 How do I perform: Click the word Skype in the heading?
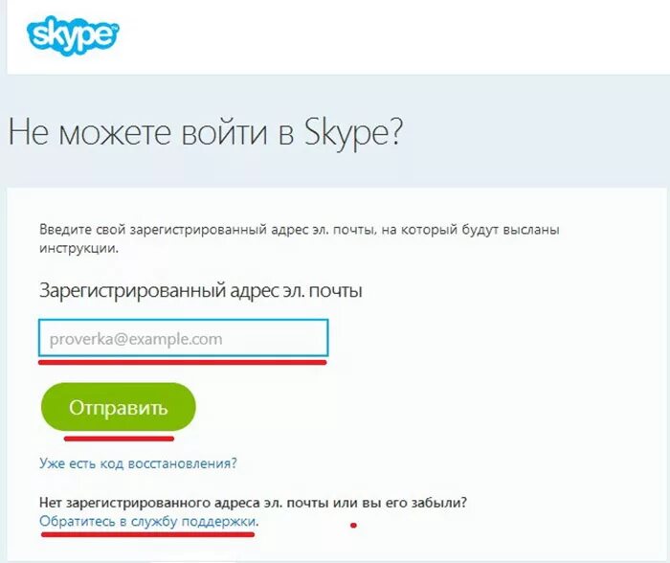pyautogui.click(x=353, y=132)
